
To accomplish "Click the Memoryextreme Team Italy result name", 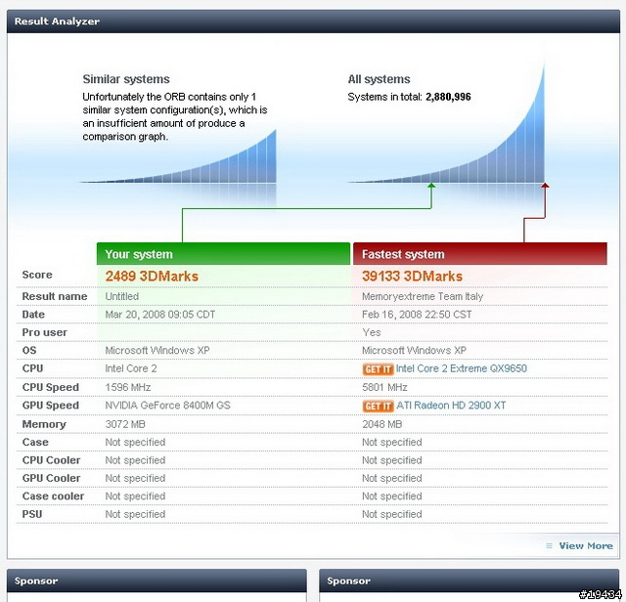I will point(423,296).
